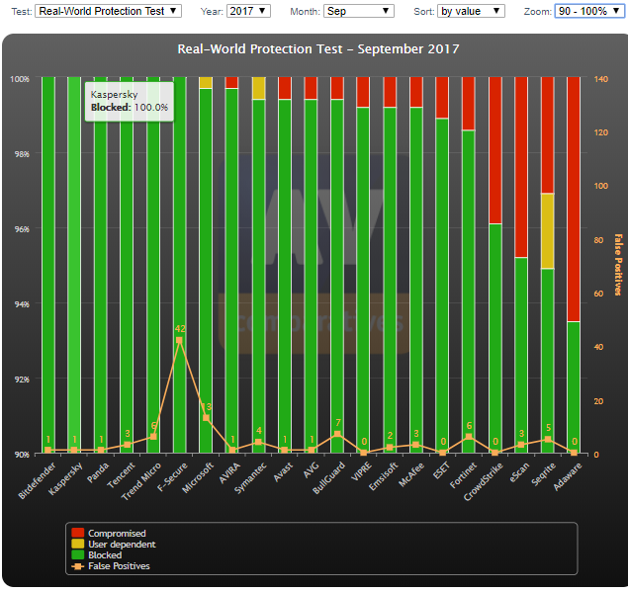Click Seqrite false positives marker labeled 5
Screen dimensions: 628x592
click(x=548, y=440)
